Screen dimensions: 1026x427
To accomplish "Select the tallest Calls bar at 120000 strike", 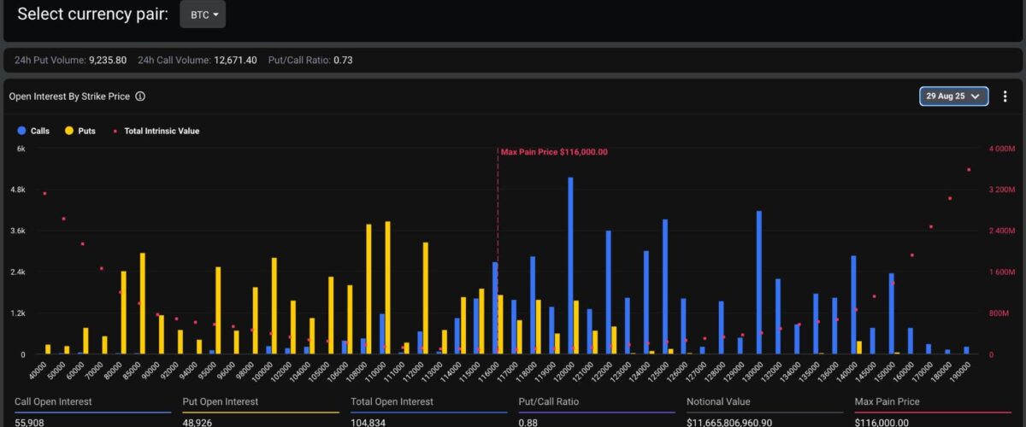I will tap(570, 266).
